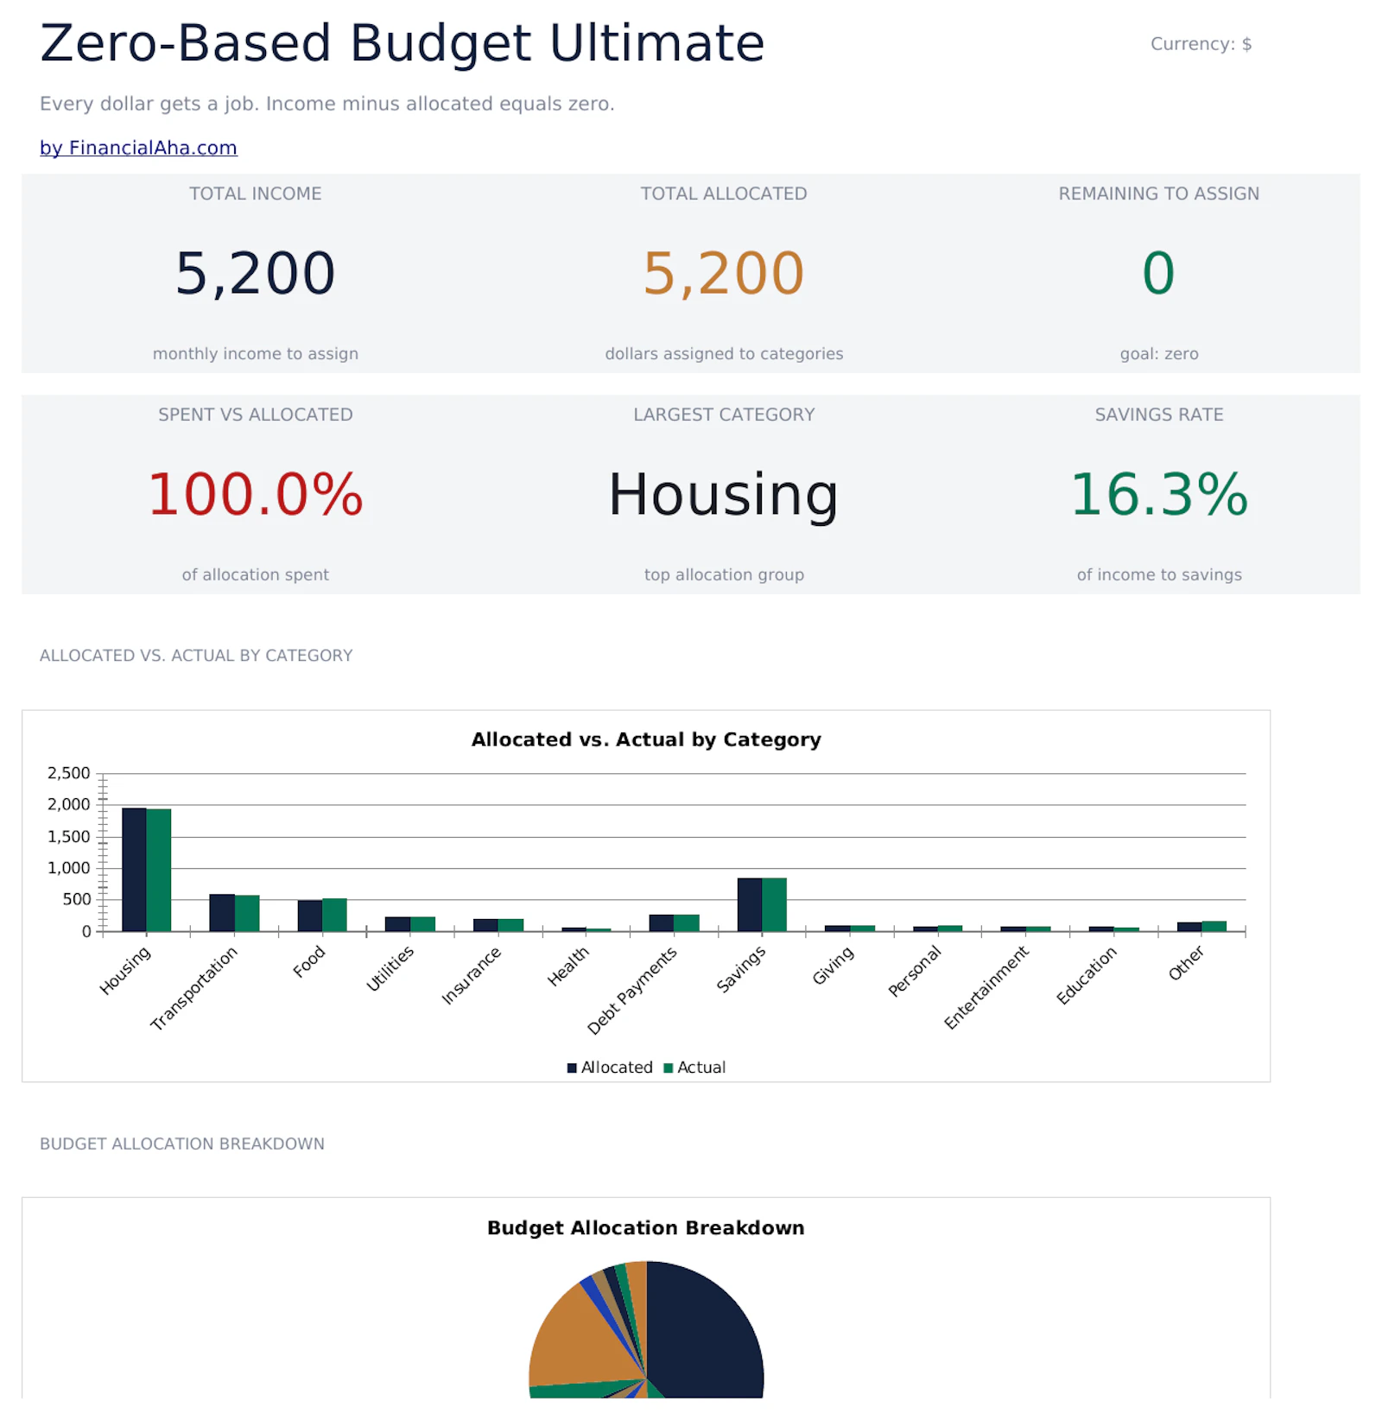Click the Transportation axis label
Image resolution: width=1382 pixels, height=1420 pixels.
pyautogui.click(x=193, y=989)
